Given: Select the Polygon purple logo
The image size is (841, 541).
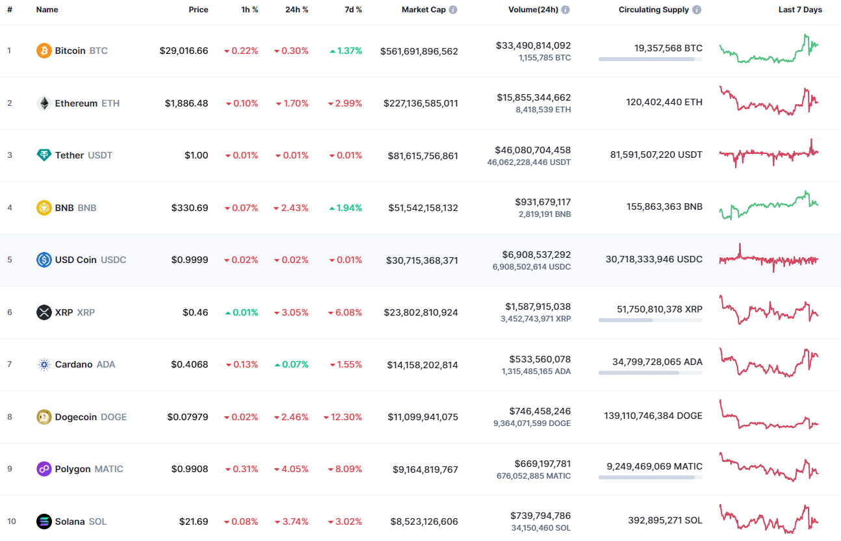Looking at the screenshot, I should point(43,469).
